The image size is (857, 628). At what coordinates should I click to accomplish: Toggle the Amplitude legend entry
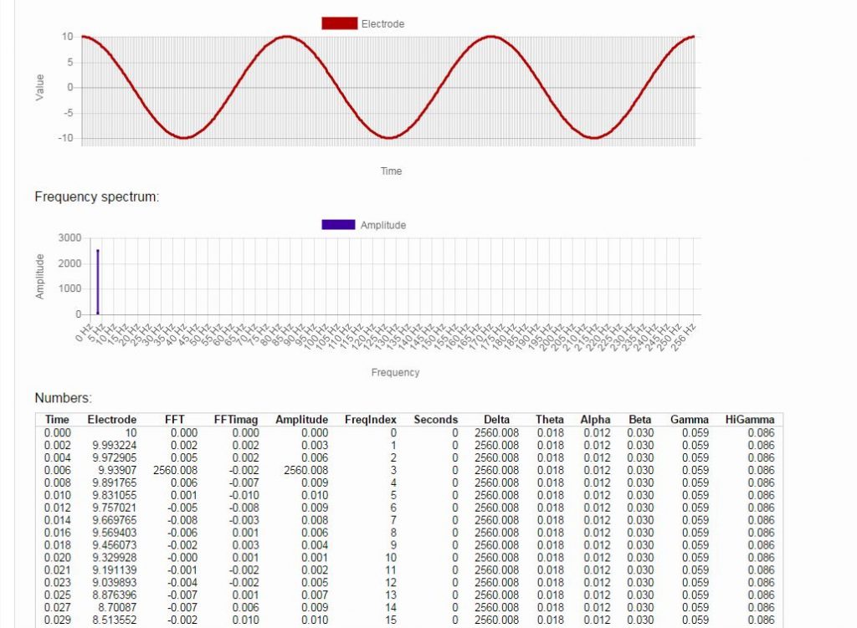(382, 224)
